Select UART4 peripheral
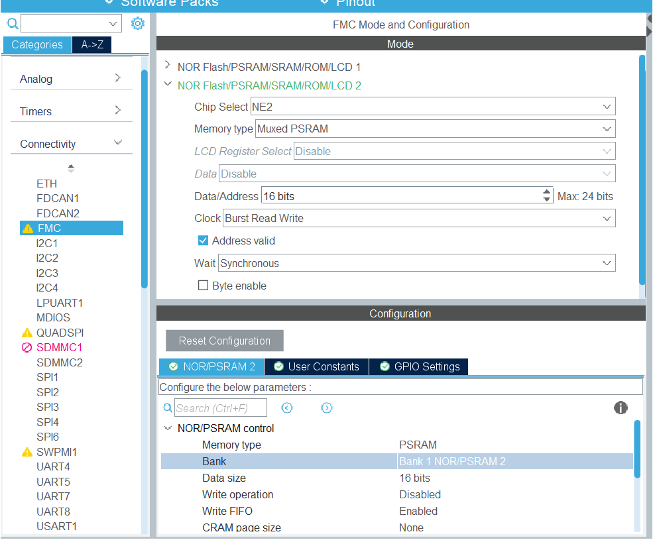 click(53, 466)
